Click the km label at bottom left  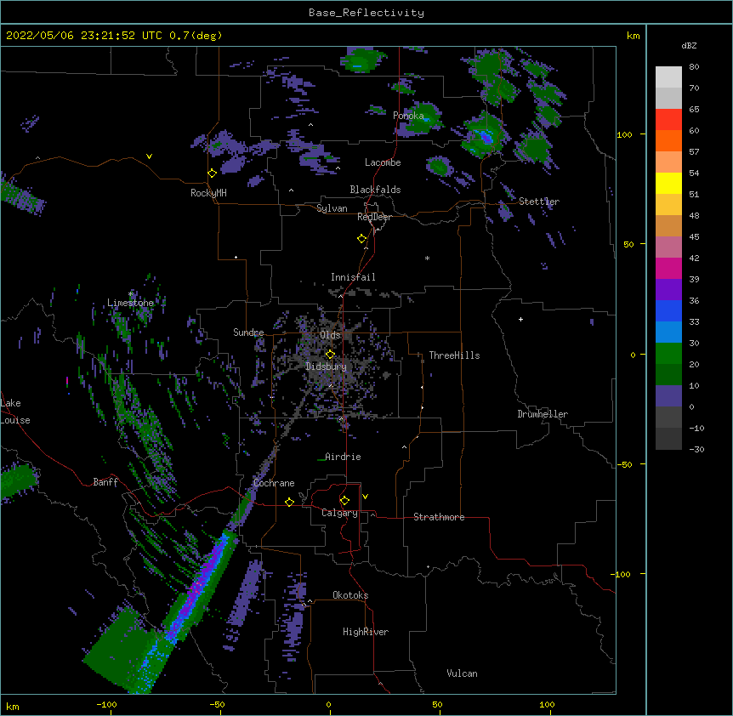click(13, 706)
